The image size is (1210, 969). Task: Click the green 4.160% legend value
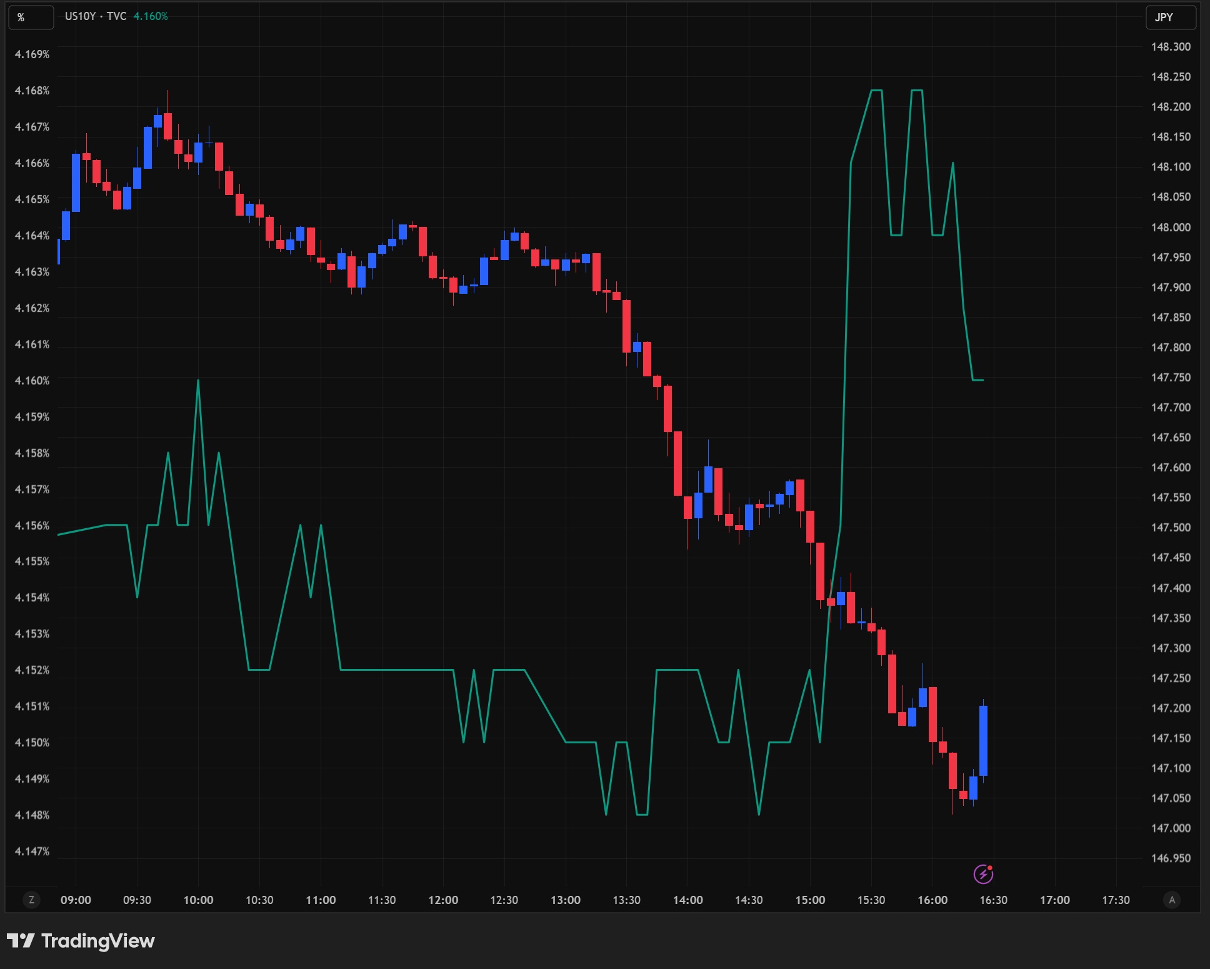click(151, 16)
